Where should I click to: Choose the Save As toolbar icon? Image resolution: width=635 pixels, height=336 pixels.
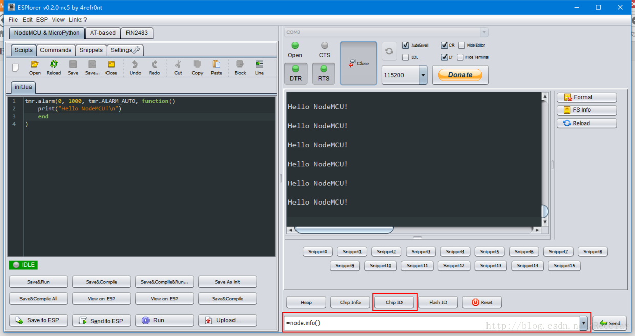click(92, 67)
